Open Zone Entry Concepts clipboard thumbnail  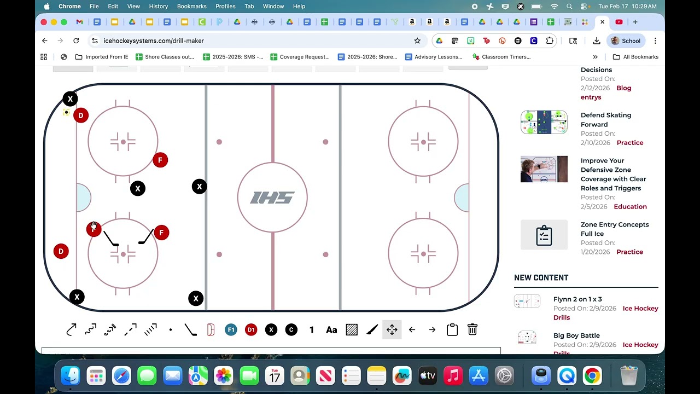pos(544,235)
